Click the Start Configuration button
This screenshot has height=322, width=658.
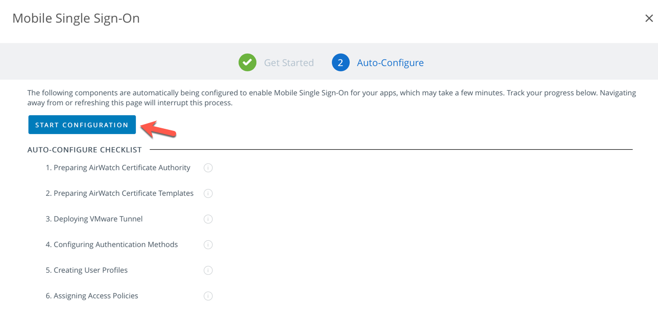82,125
